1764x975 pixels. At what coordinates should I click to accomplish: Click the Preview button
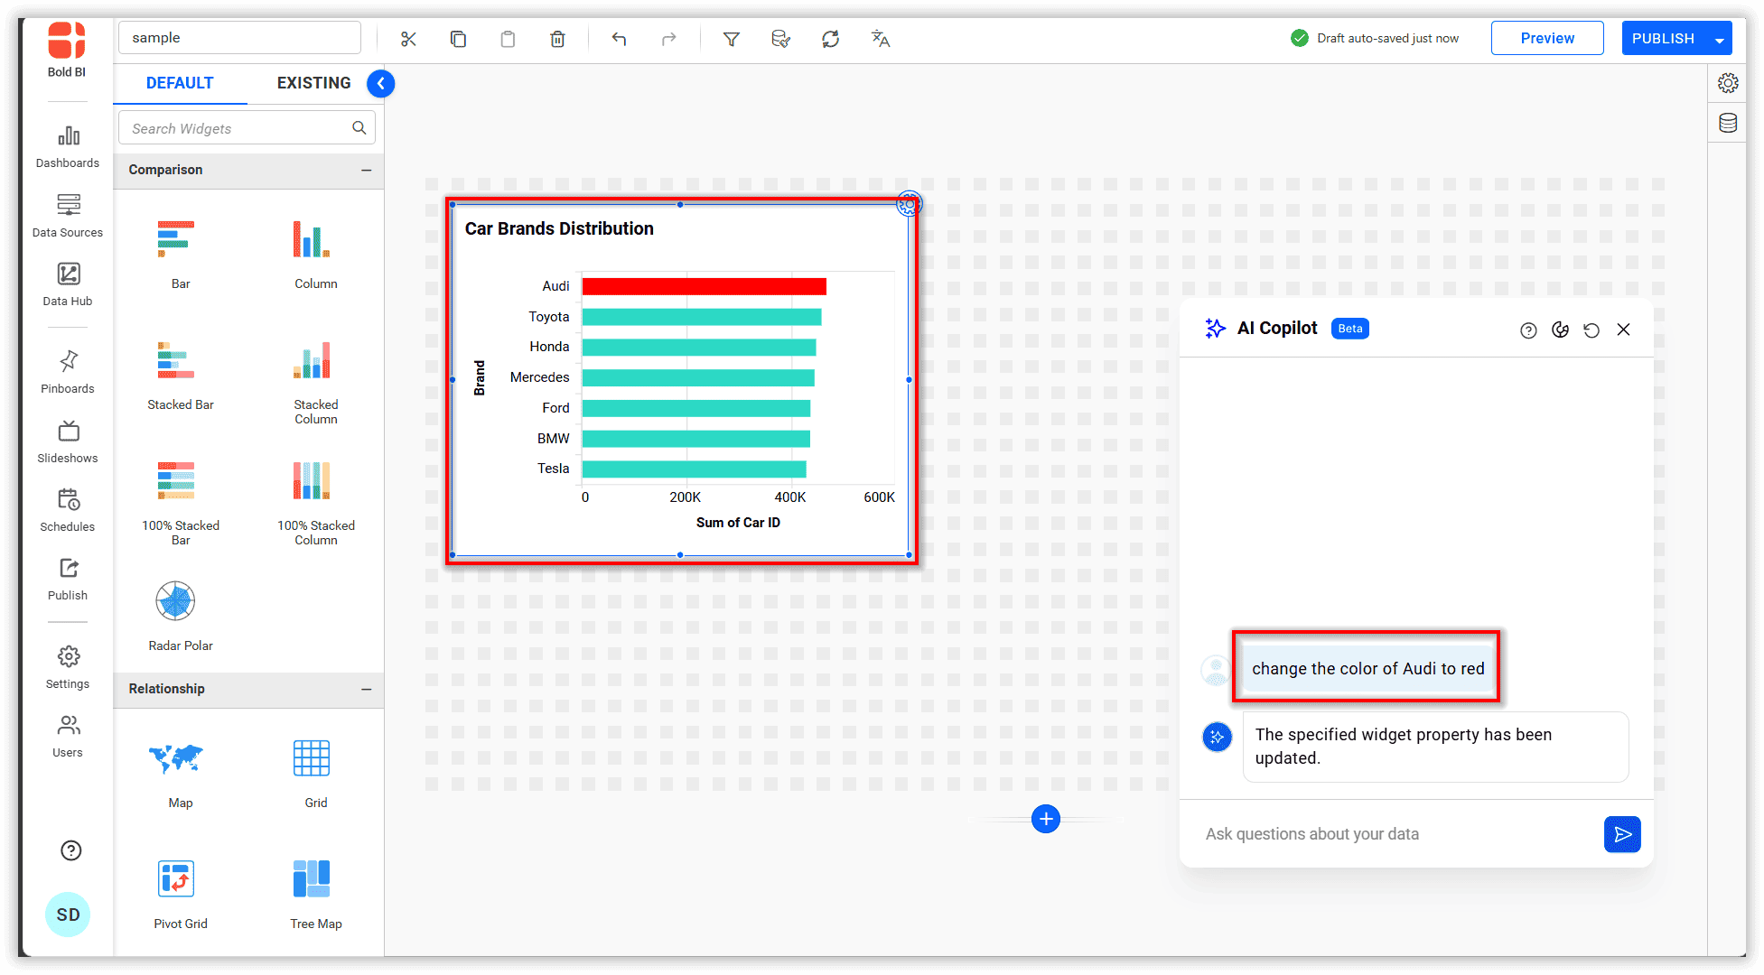click(1546, 38)
